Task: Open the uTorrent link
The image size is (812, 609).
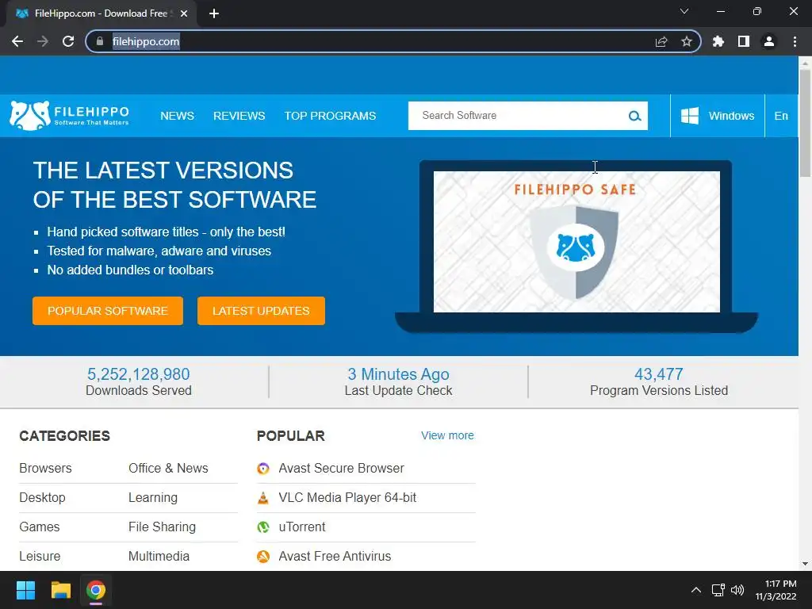Action: [x=302, y=527]
